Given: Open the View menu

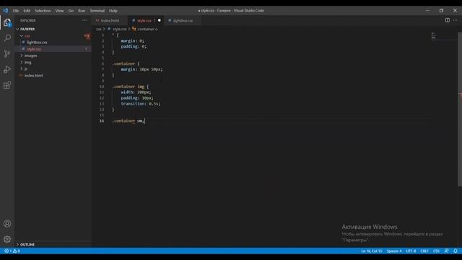Looking at the screenshot, I should [x=59, y=11].
